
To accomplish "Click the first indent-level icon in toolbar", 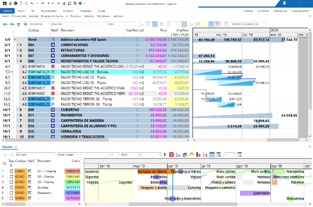I will tap(5, 24).
